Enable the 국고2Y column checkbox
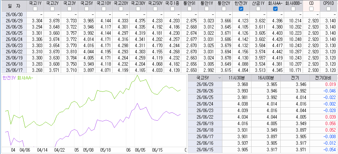The height and width of the screenshot is (154, 338). click(x=52, y=9)
